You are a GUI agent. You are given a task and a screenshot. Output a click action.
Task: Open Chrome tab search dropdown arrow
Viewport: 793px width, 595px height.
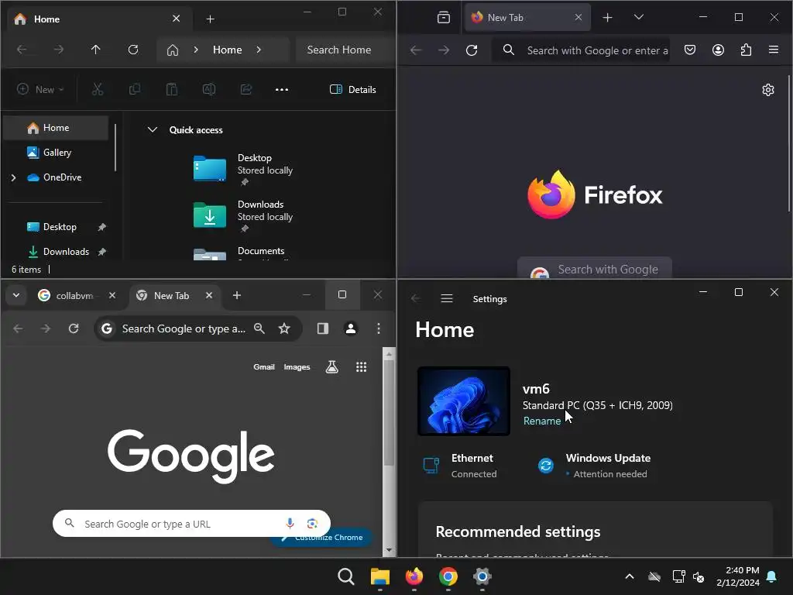click(x=16, y=295)
